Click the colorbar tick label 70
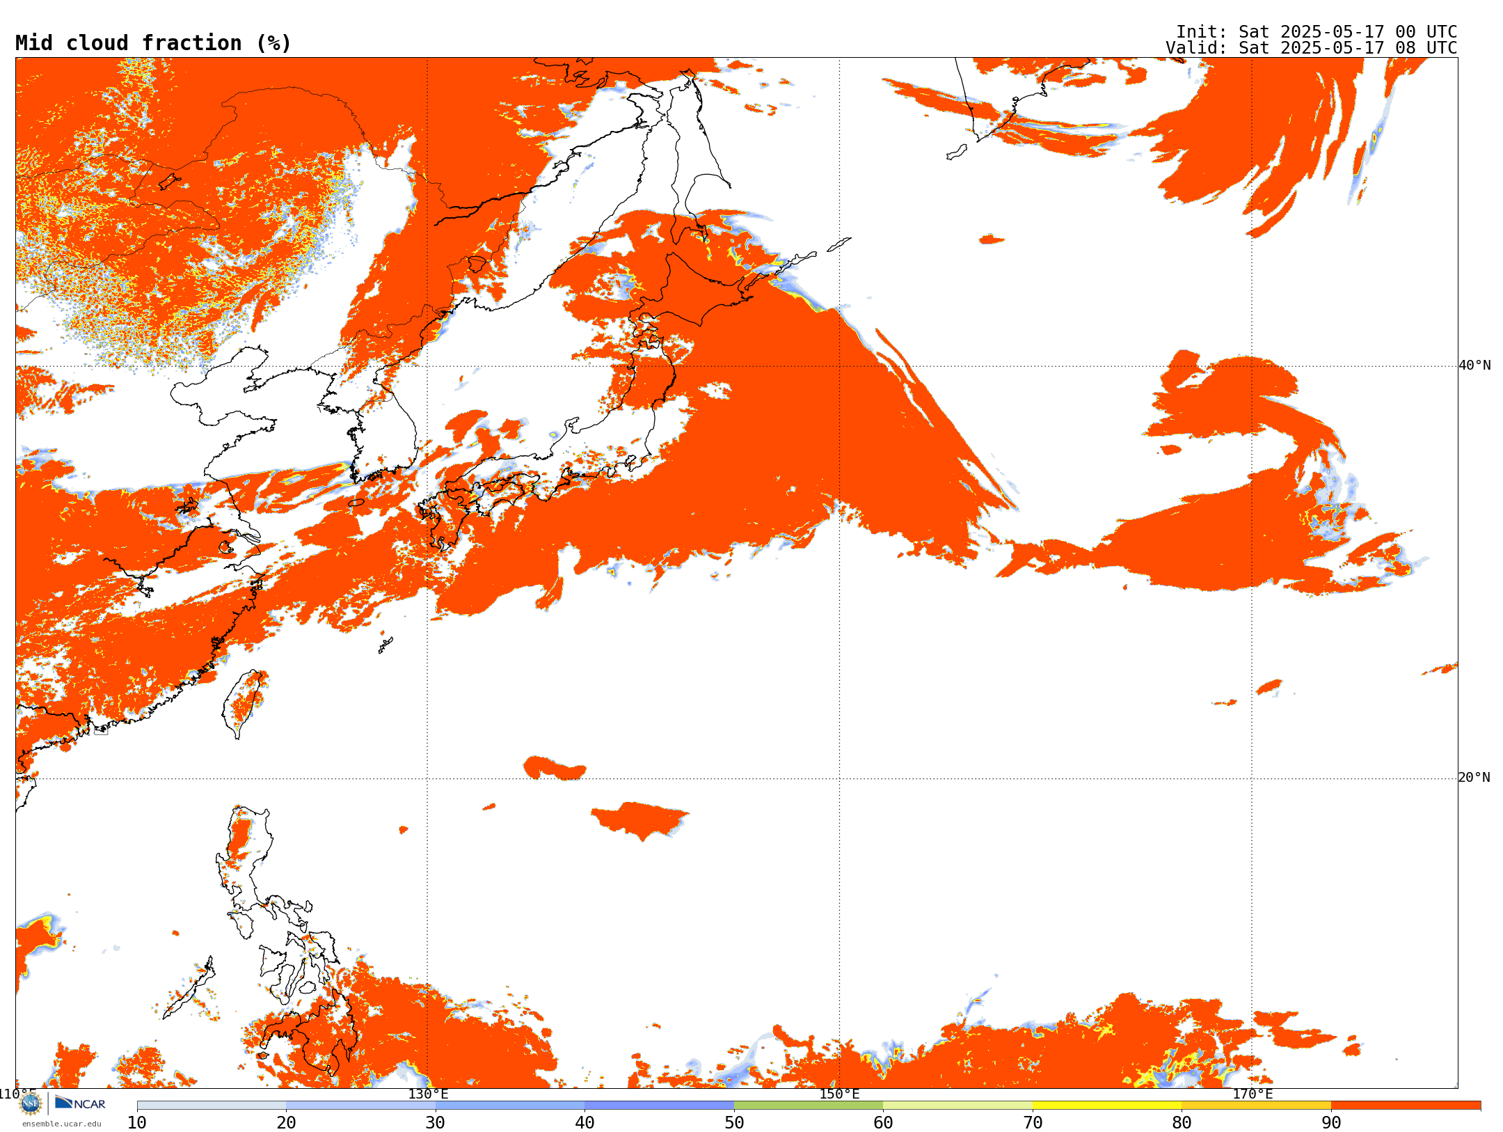The height and width of the screenshot is (1132, 1503). tap(1033, 1123)
